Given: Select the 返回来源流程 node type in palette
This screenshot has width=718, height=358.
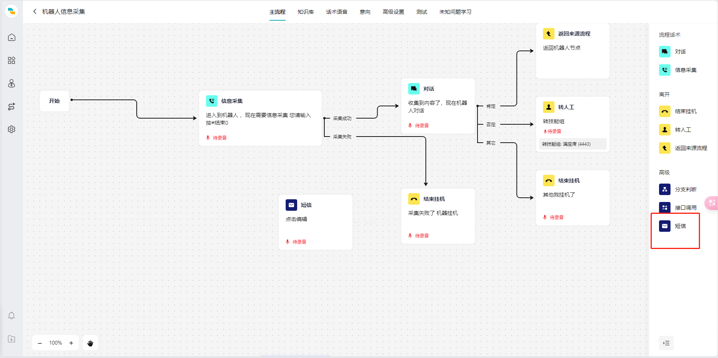Looking at the screenshot, I should click(683, 148).
